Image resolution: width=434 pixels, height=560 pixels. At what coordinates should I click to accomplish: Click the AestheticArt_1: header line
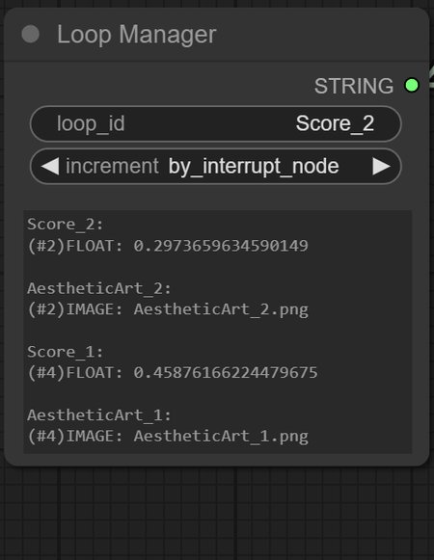pyautogui.click(x=99, y=415)
